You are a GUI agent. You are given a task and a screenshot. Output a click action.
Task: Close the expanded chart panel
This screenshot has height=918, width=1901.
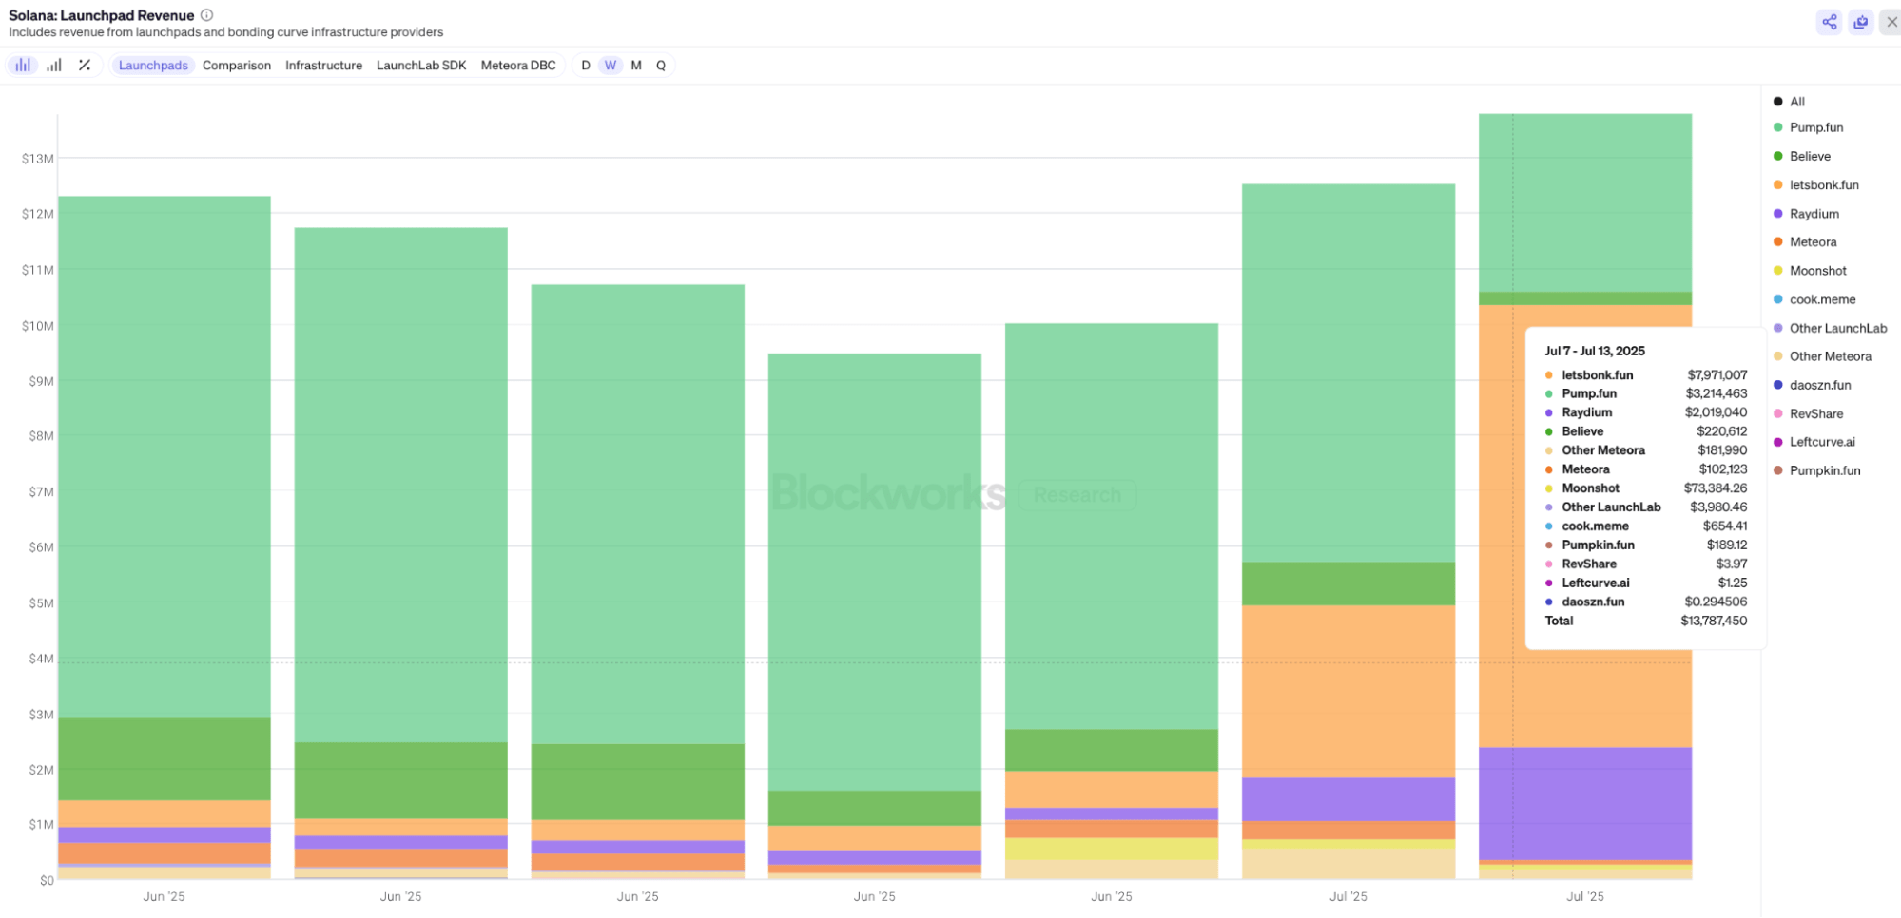1891,22
